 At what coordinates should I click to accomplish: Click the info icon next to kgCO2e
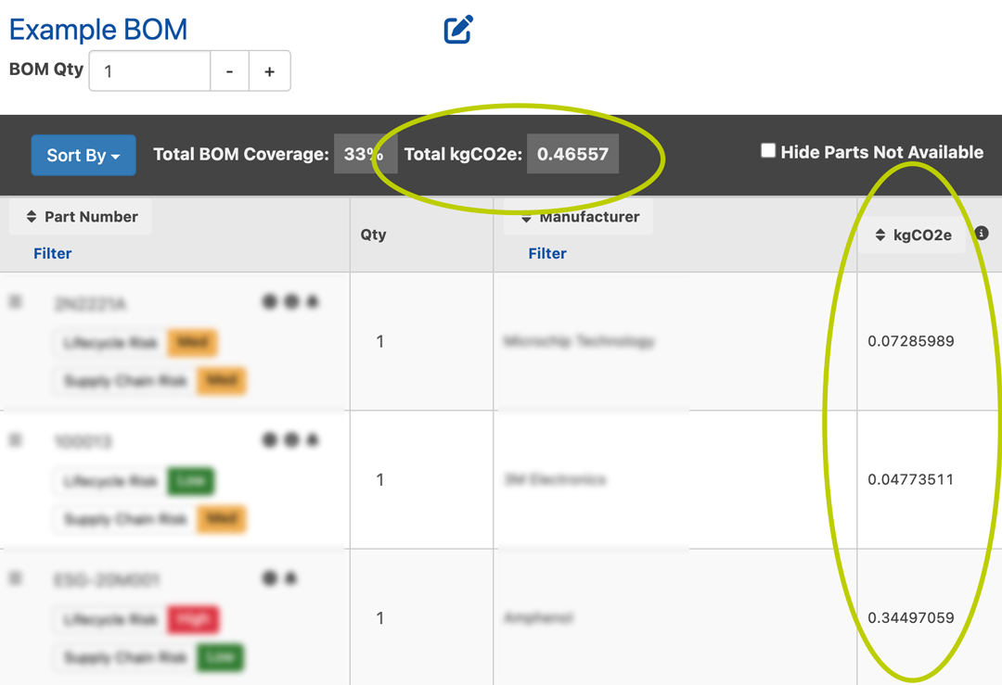[982, 234]
